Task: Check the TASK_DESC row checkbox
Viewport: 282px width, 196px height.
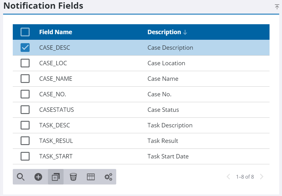Action: click(x=25, y=125)
